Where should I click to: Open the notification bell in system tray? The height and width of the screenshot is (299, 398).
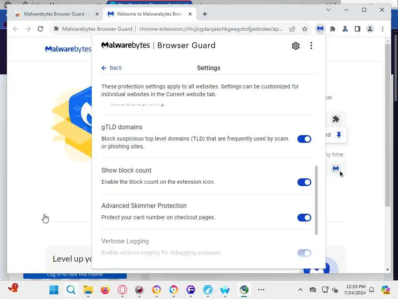[372, 290]
